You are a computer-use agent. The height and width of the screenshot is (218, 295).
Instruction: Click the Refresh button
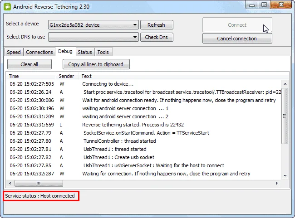(x=157, y=25)
